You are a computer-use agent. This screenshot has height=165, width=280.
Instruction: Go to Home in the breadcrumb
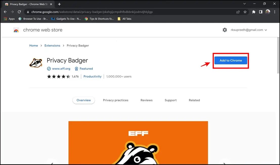pyautogui.click(x=34, y=46)
